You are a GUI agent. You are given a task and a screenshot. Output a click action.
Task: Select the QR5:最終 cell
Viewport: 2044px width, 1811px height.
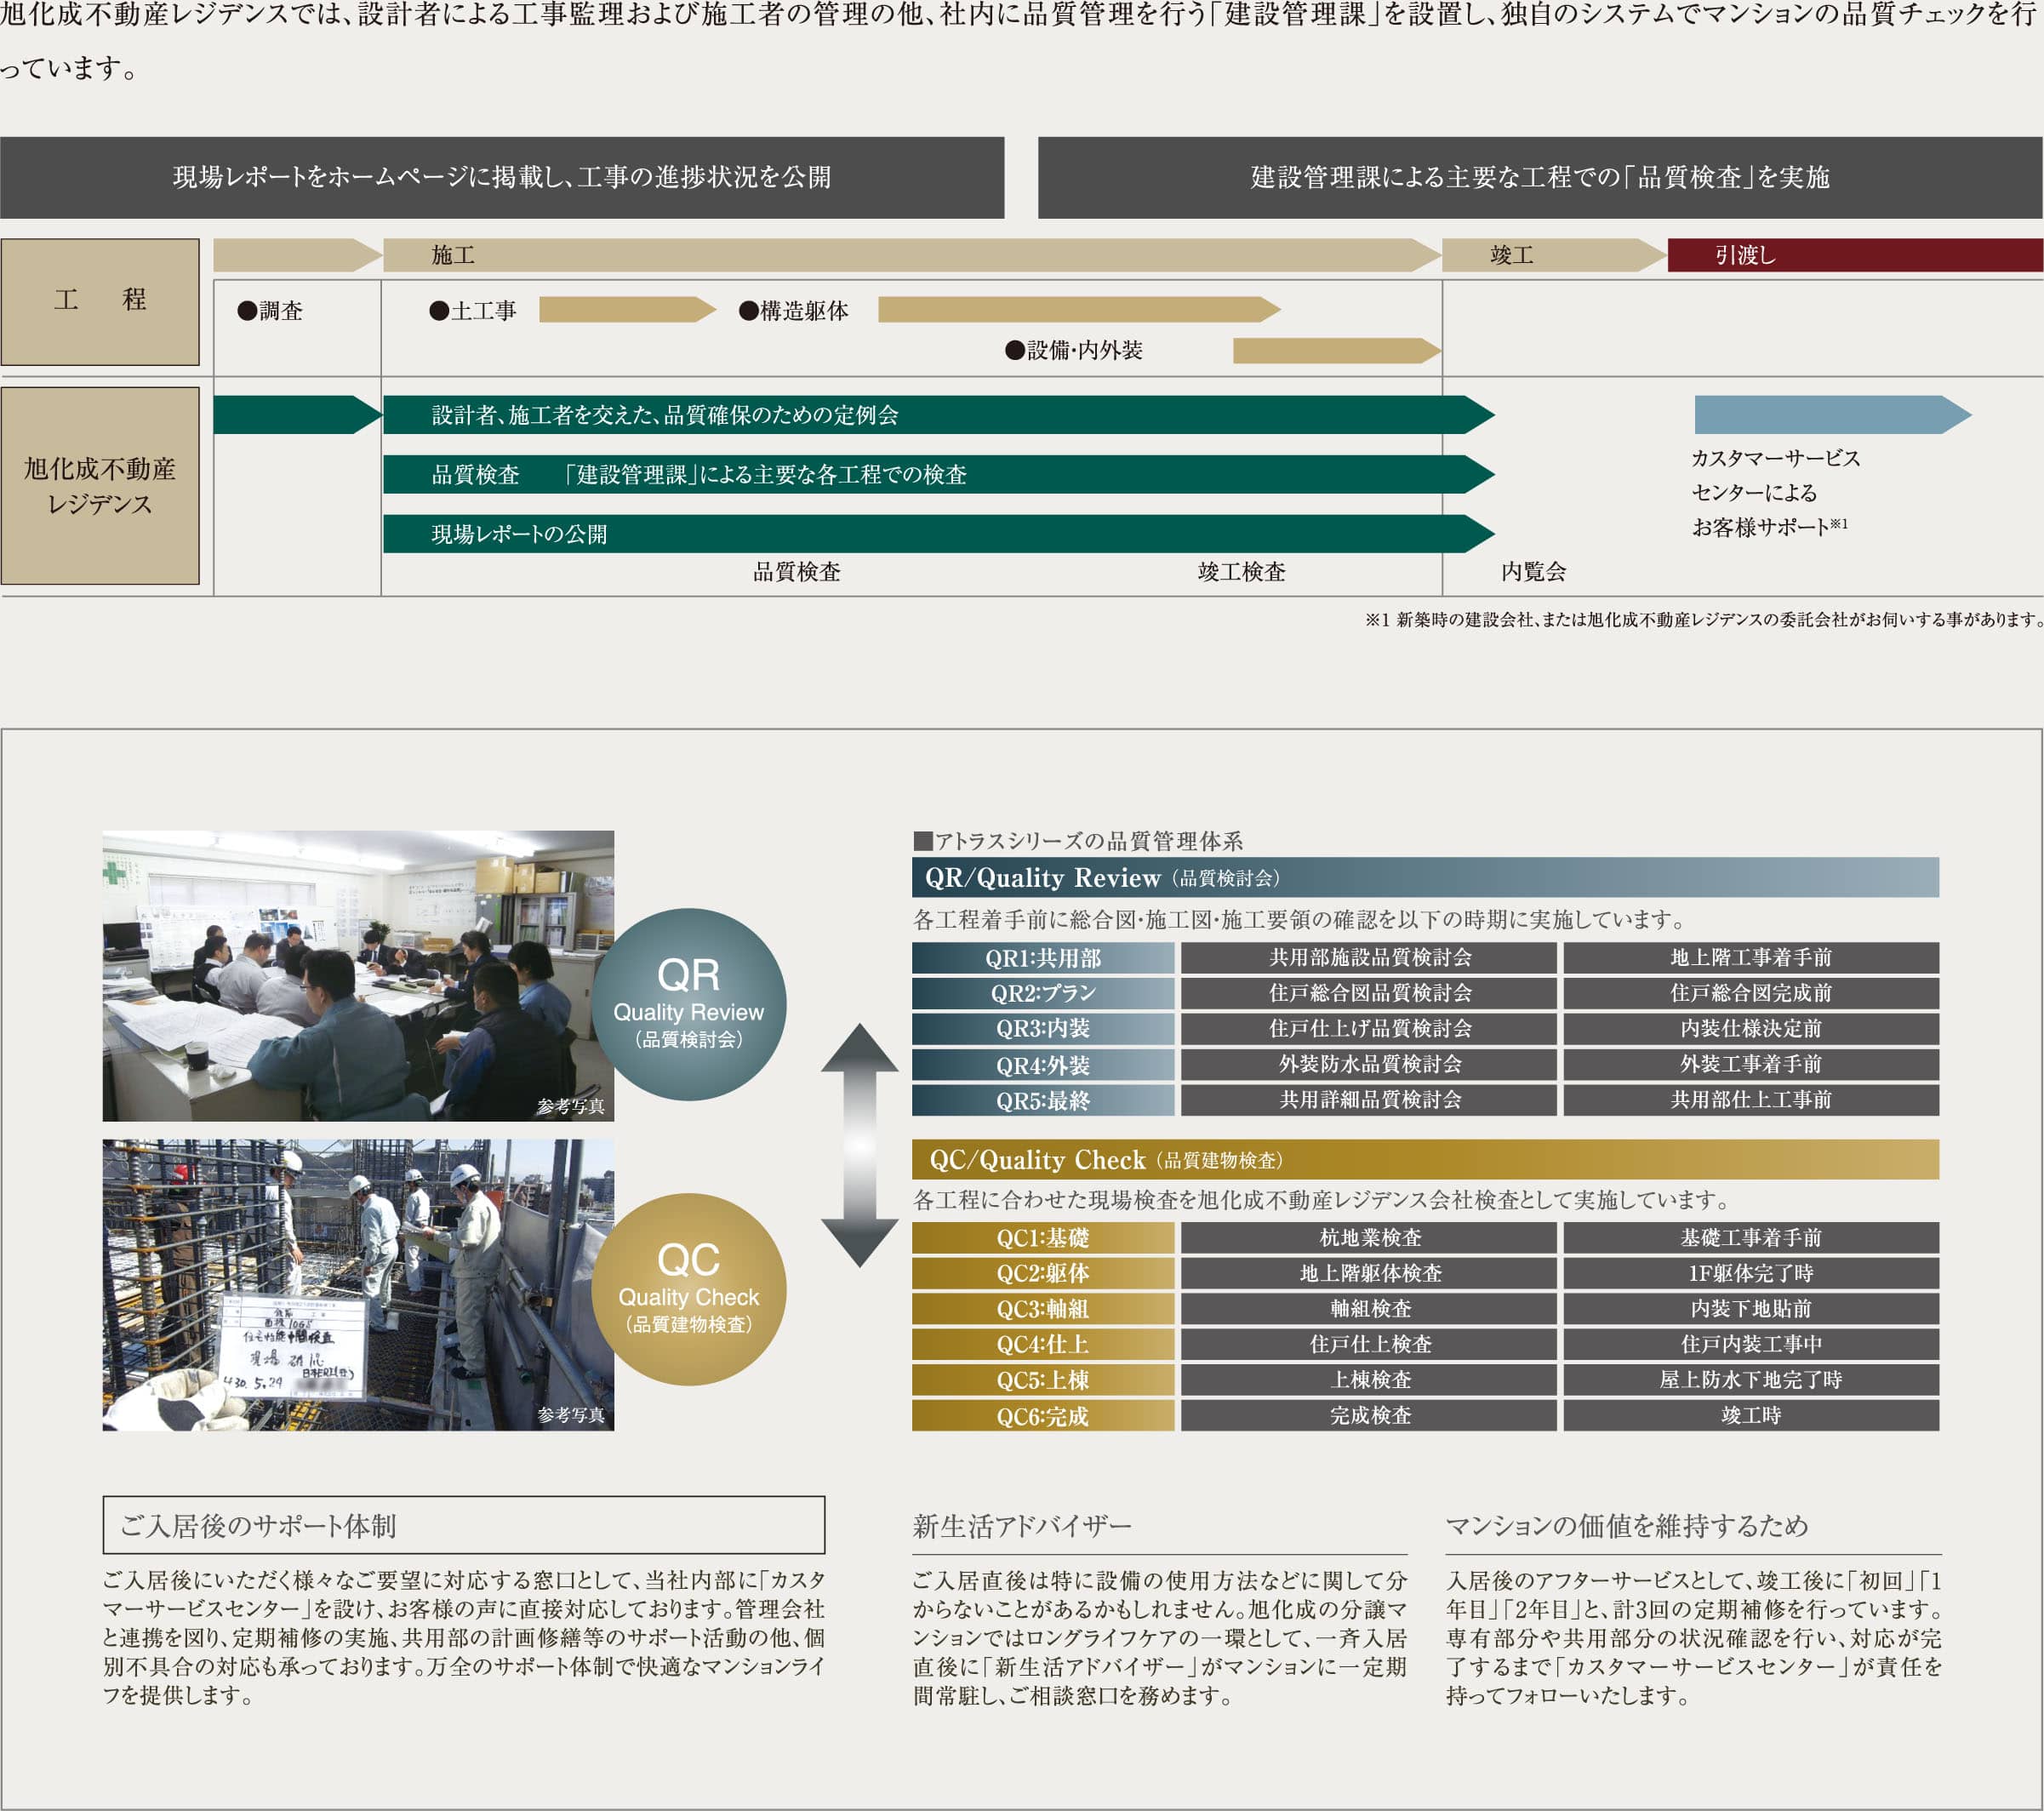1043,1100
